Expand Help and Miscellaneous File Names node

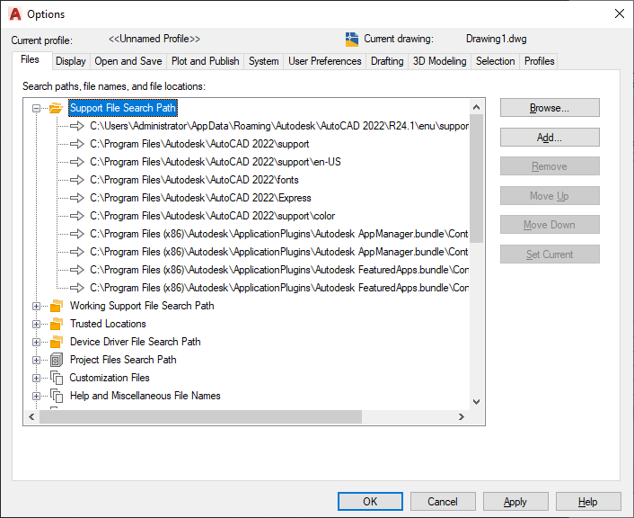tap(37, 396)
